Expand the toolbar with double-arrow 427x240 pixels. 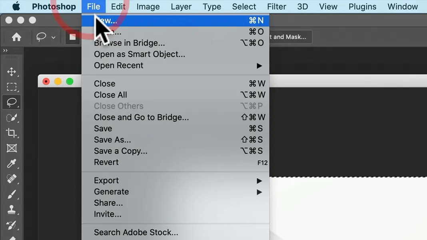tap(5, 51)
